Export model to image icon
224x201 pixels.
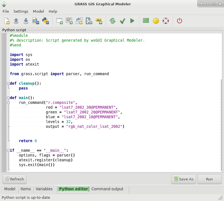click(x=35, y=21)
